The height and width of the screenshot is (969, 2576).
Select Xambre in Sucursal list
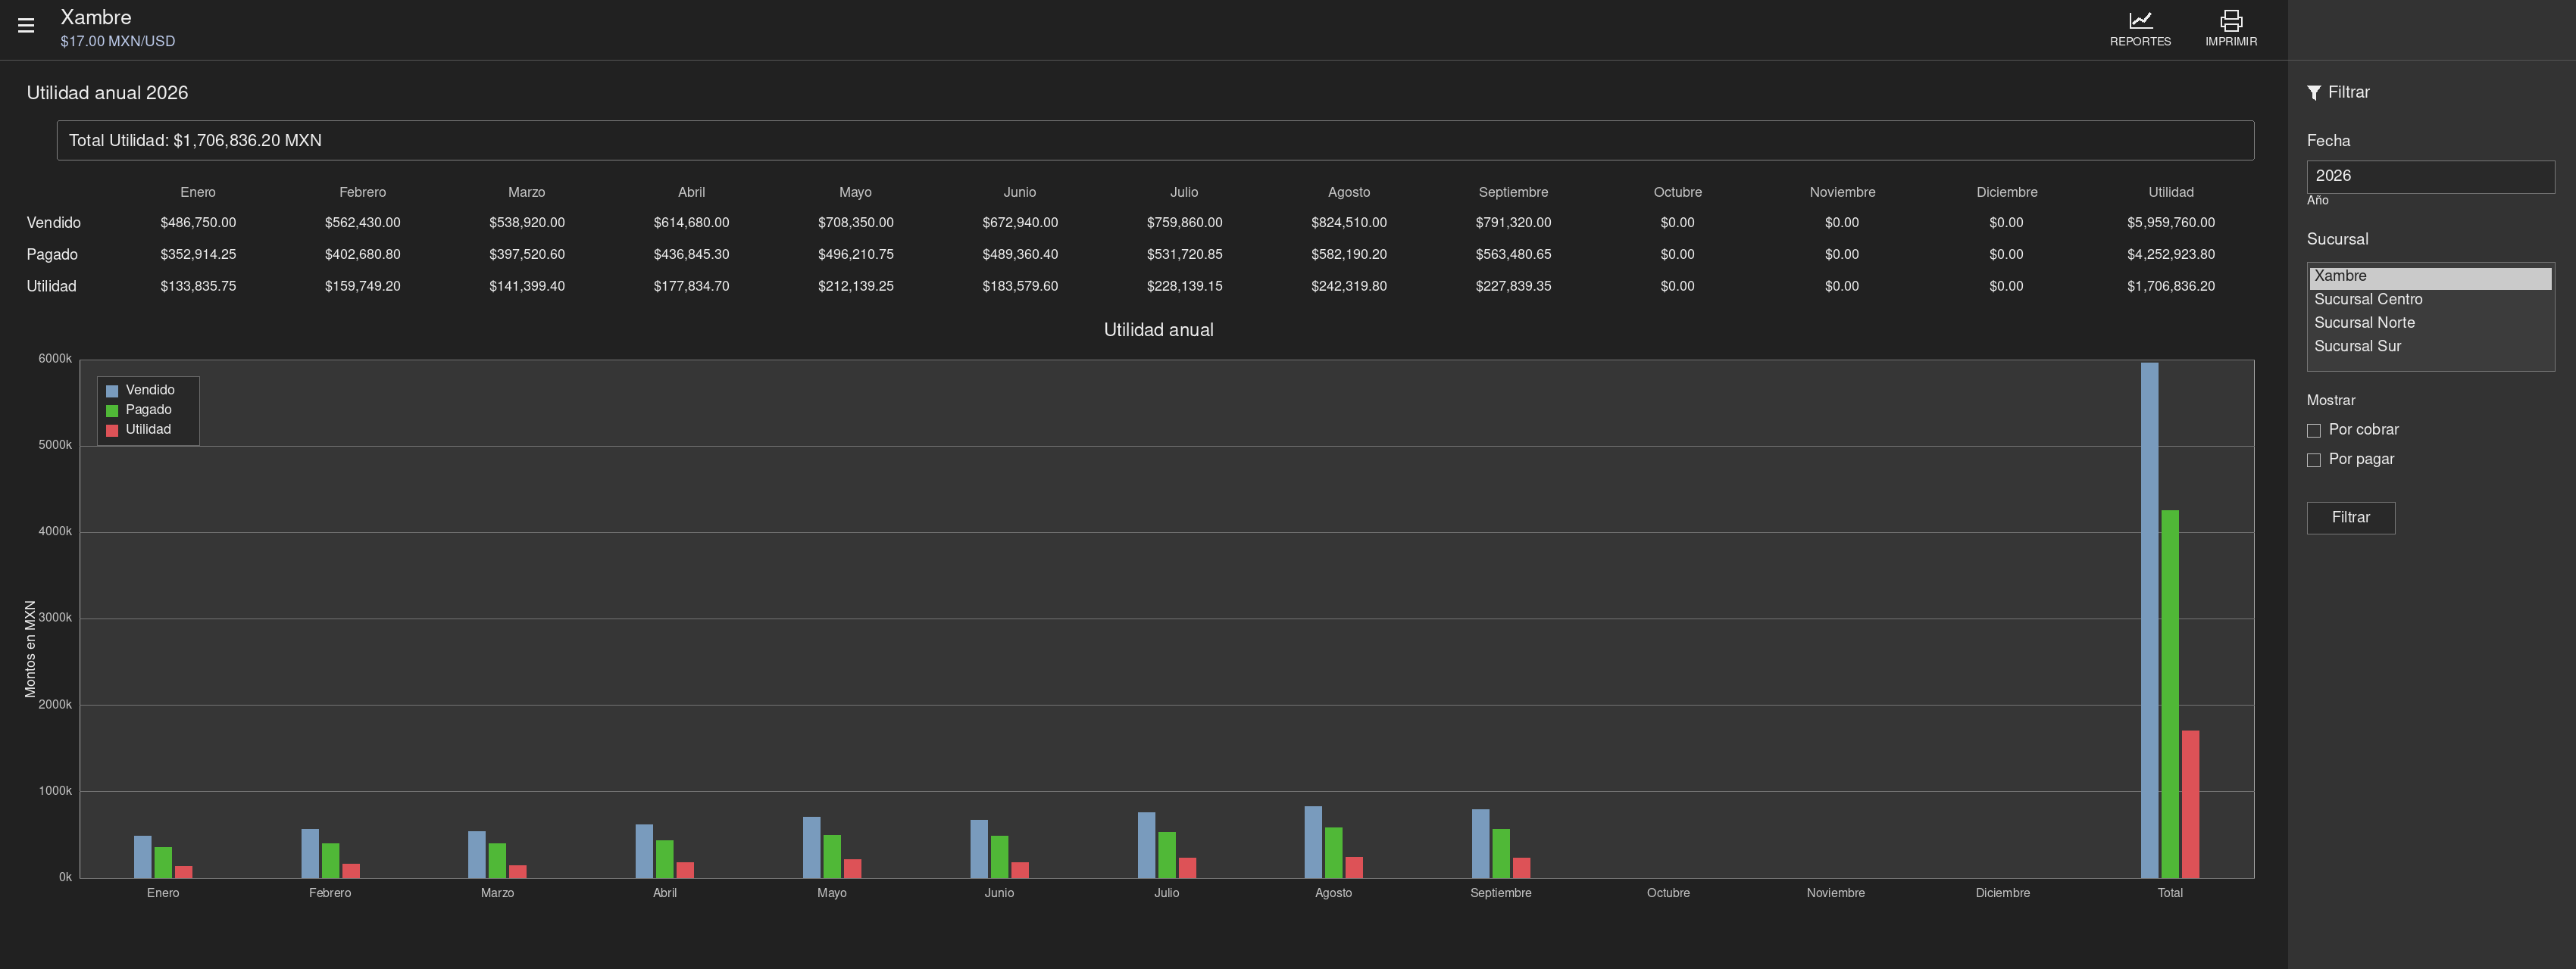pos(2430,277)
